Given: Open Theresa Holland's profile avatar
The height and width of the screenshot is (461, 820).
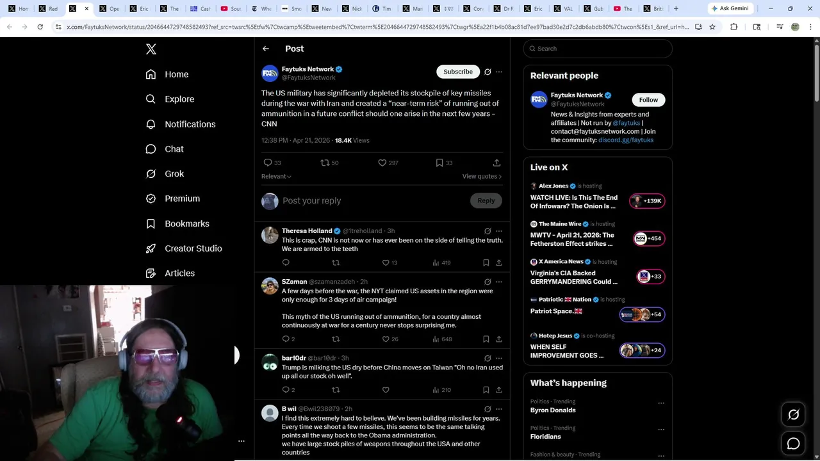Looking at the screenshot, I should pyautogui.click(x=270, y=235).
